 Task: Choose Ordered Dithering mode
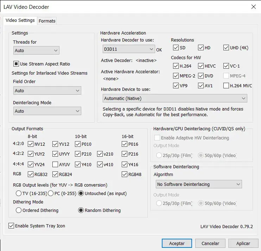19,211
